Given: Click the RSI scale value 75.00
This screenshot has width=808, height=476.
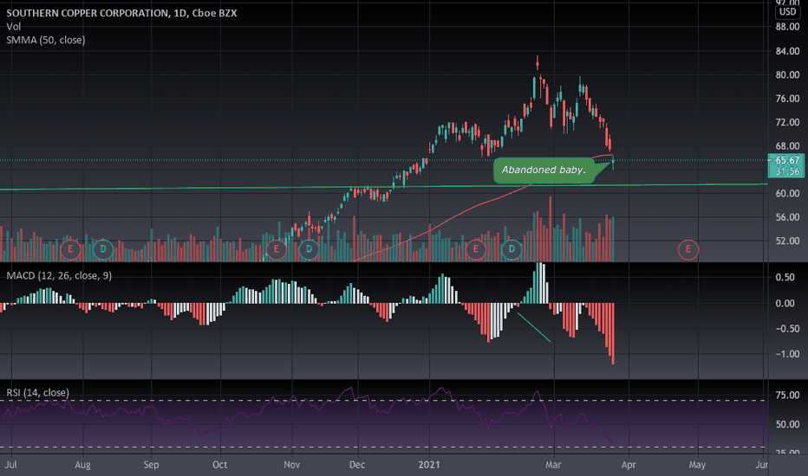Looking at the screenshot, I should (787, 396).
